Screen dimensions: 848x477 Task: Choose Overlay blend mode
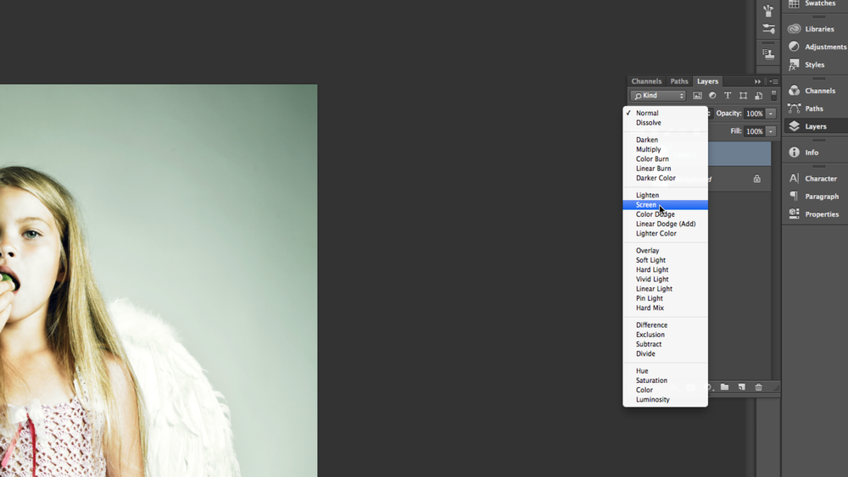point(665,251)
